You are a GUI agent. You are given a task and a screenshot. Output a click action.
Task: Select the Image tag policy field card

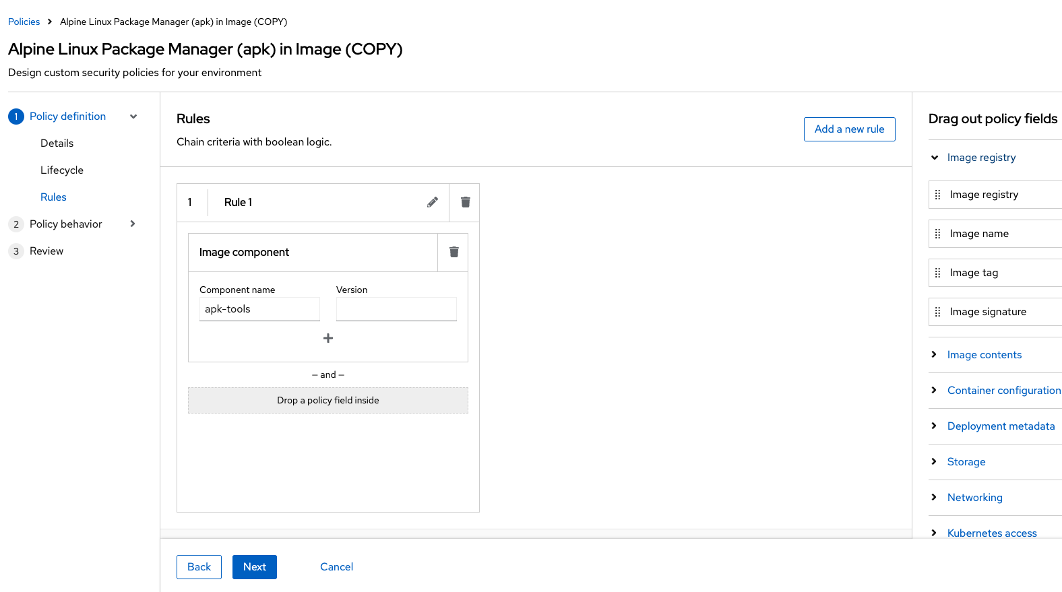tap(995, 273)
